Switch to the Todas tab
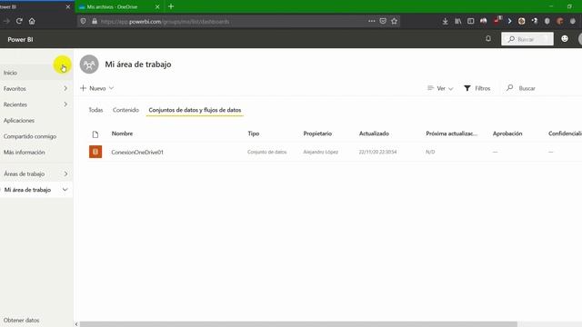The image size is (582, 327). pyautogui.click(x=95, y=110)
